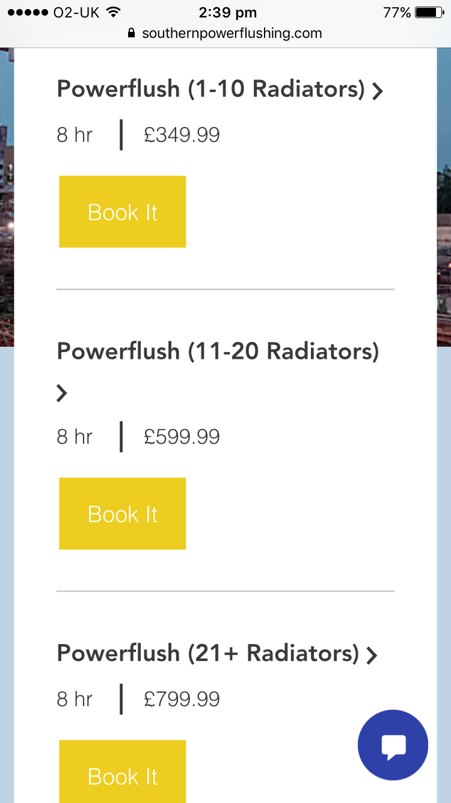Image resolution: width=451 pixels, height=803 pixels.
Task: Select the £349.99 price text
Action: tap(182, 134)
